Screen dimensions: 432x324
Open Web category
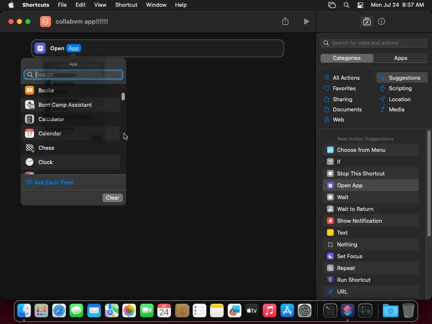[334, 119]
